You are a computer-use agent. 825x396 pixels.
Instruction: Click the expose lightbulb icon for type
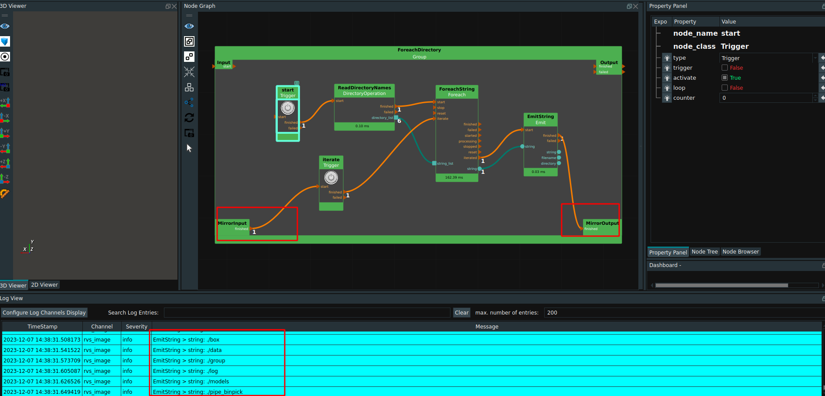click(x=667, y=58)
